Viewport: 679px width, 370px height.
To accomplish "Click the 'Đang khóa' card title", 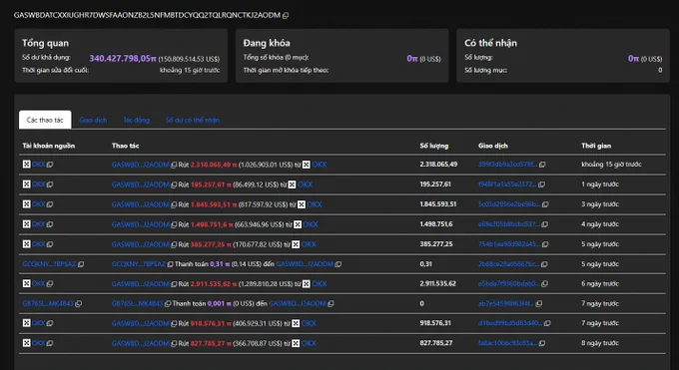I will [267, 43].
